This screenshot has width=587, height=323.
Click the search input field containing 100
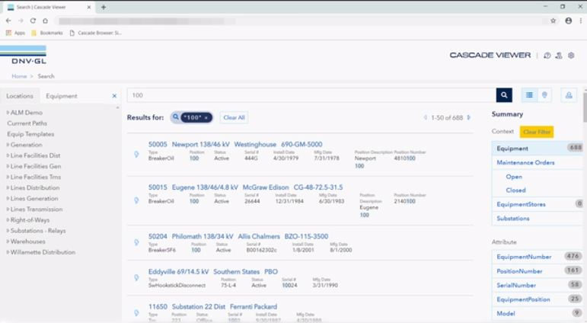coord(311,95)
